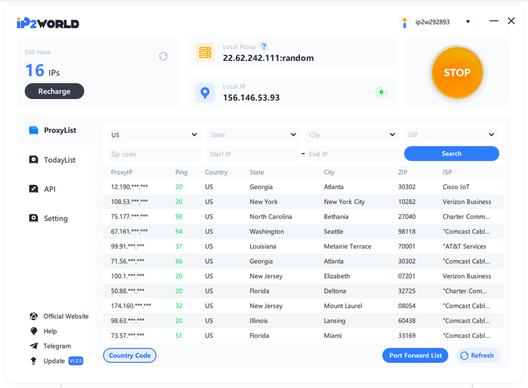Click the Local Proxy help question mark
The width and height of the screenshot is (528, 388).
[x=263, y=47]
